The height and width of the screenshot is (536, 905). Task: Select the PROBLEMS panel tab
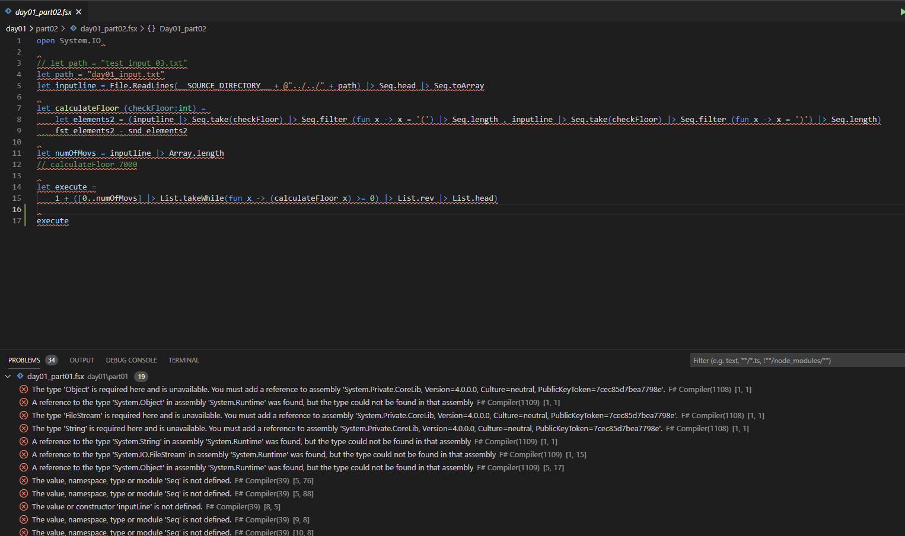(x=24, y=360)
